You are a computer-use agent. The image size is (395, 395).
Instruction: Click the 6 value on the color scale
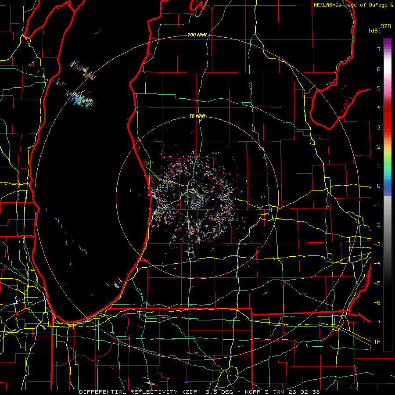pyautogui.click(x=379, y=69)
